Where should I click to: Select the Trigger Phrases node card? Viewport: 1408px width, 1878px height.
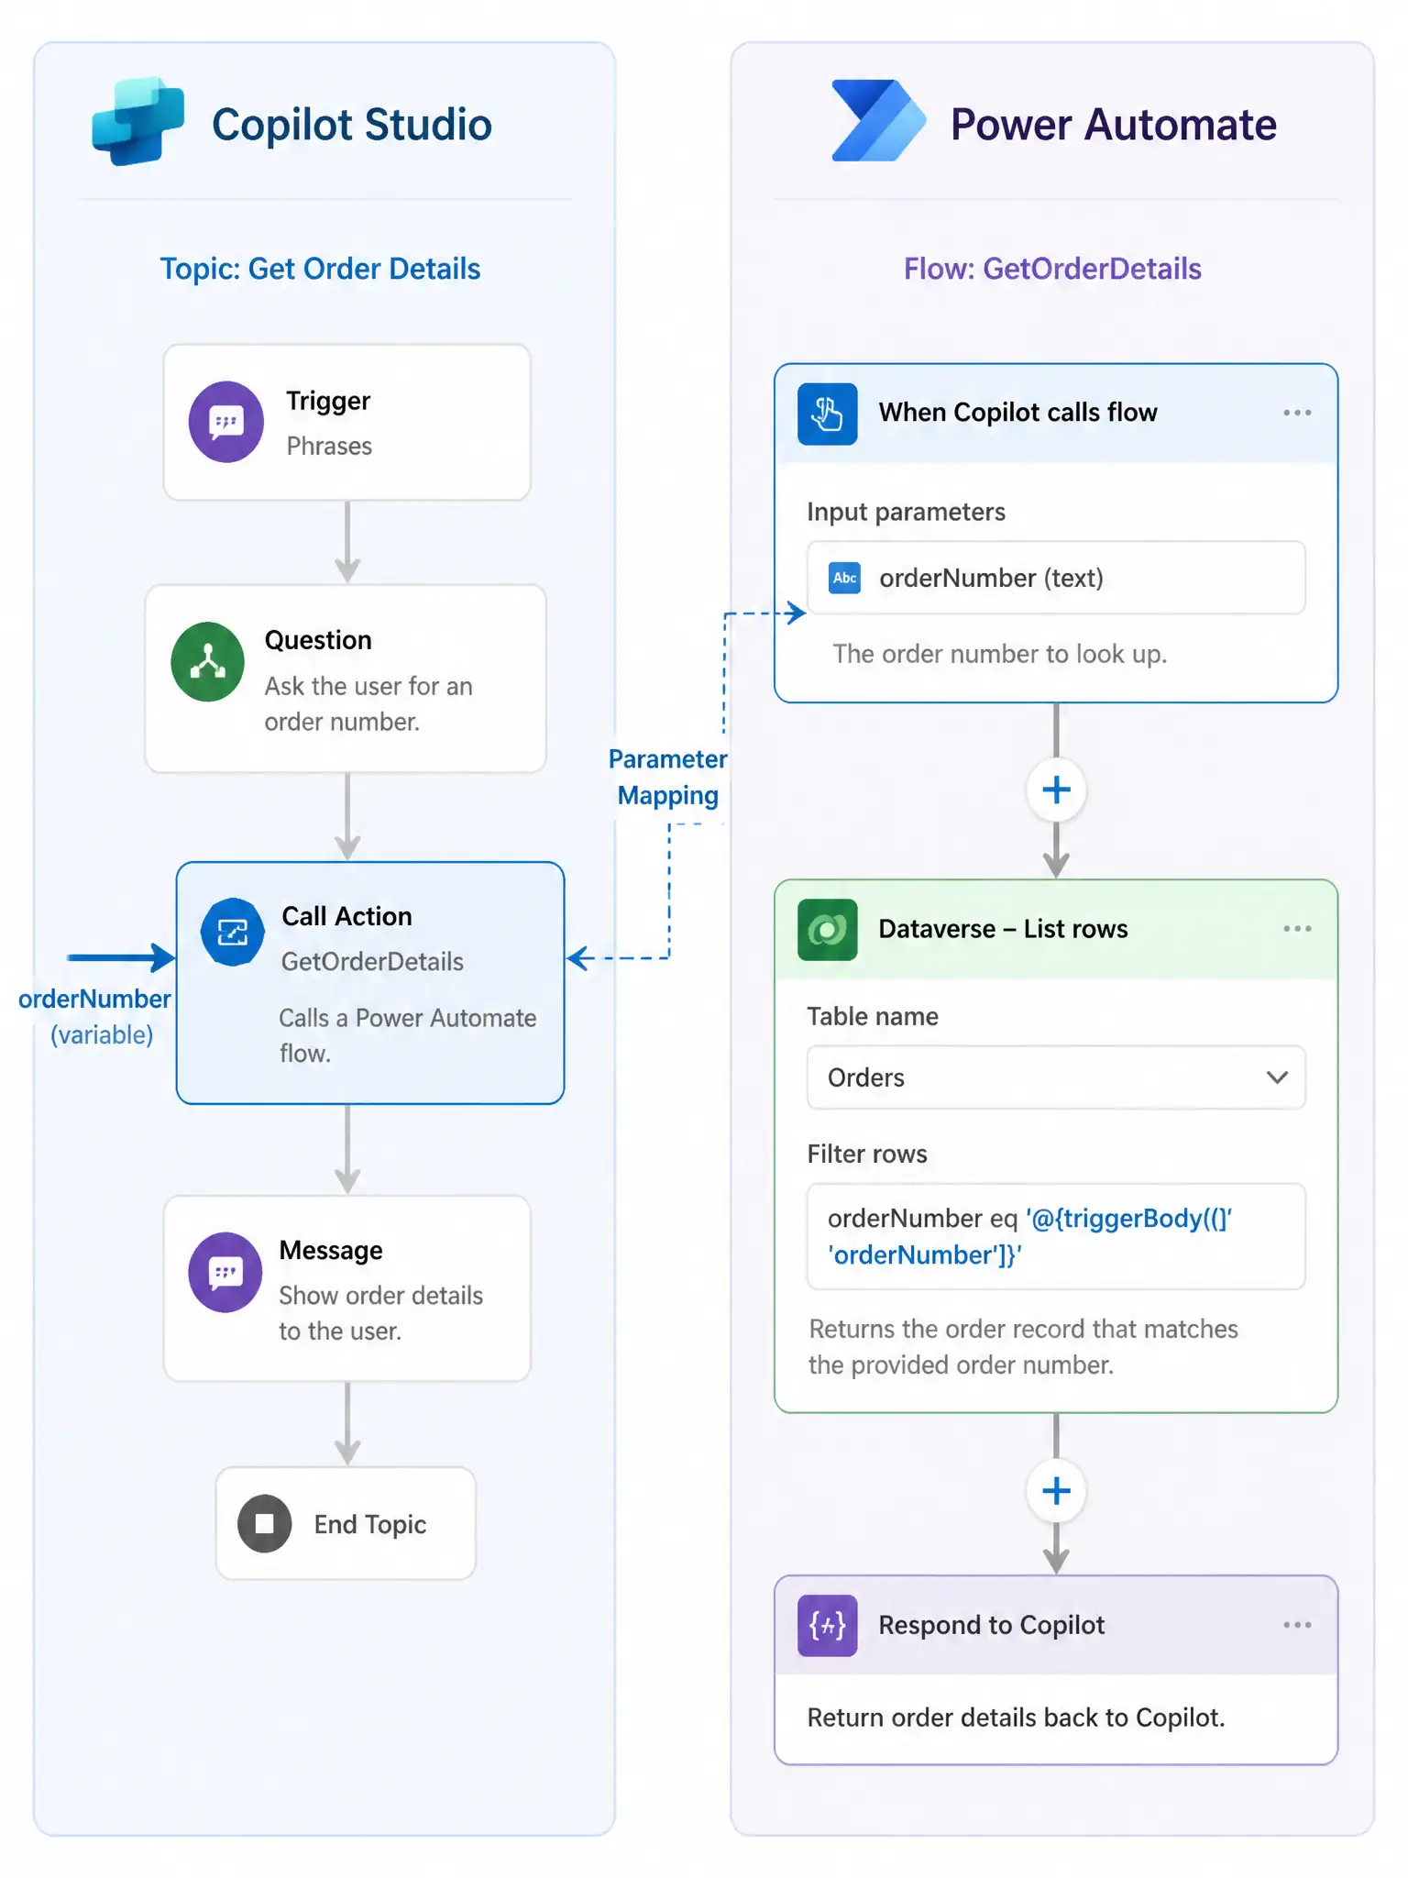[x=347, y=423]
